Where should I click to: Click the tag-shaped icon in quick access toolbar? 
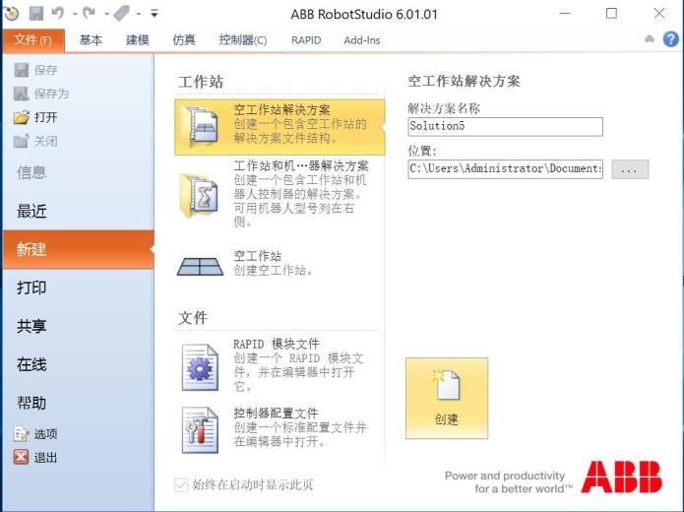(121, 13)
